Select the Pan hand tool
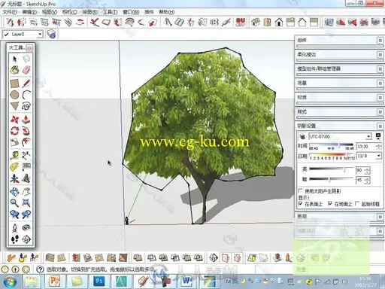 coord(26,192)
